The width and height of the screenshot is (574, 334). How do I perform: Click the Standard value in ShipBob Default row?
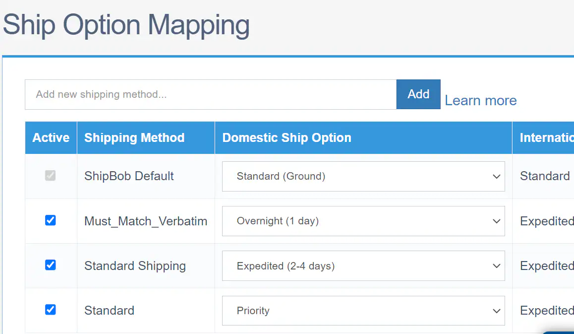[x=545, y=176]
